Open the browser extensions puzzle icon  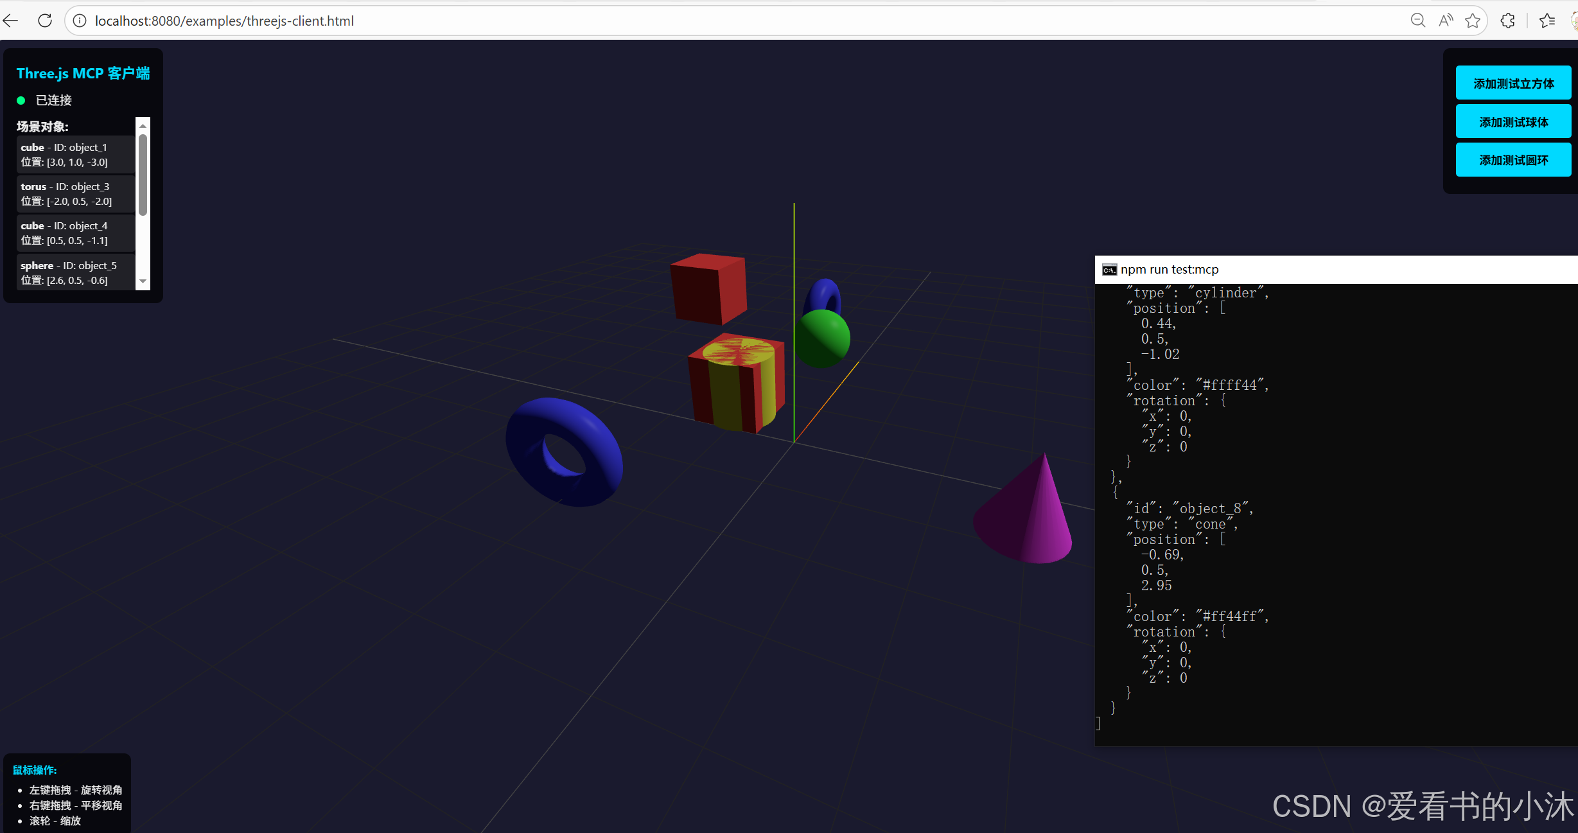click(x=1507, y=21)
